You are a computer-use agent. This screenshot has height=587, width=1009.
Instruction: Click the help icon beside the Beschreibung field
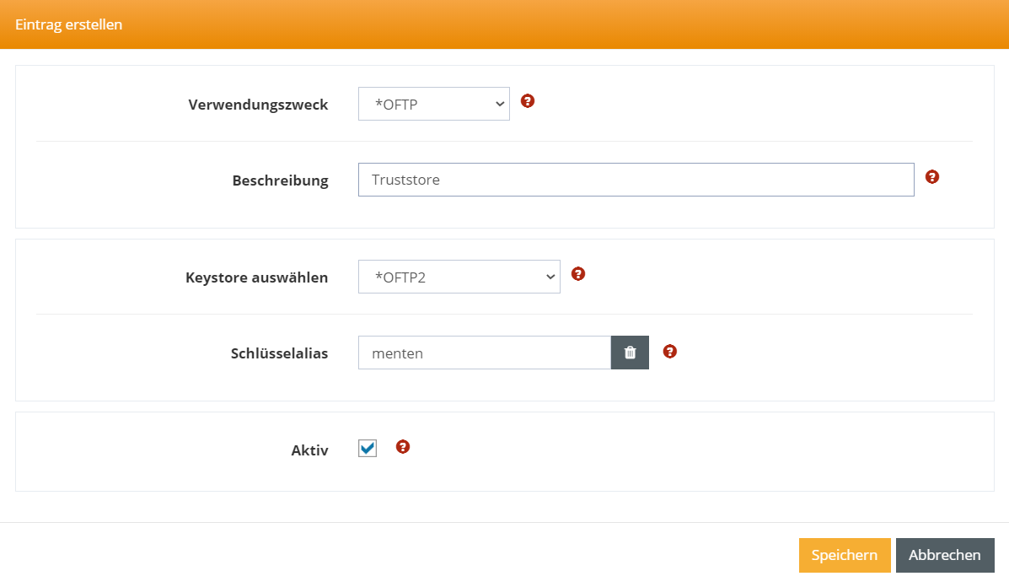click(x=932, y=177)
